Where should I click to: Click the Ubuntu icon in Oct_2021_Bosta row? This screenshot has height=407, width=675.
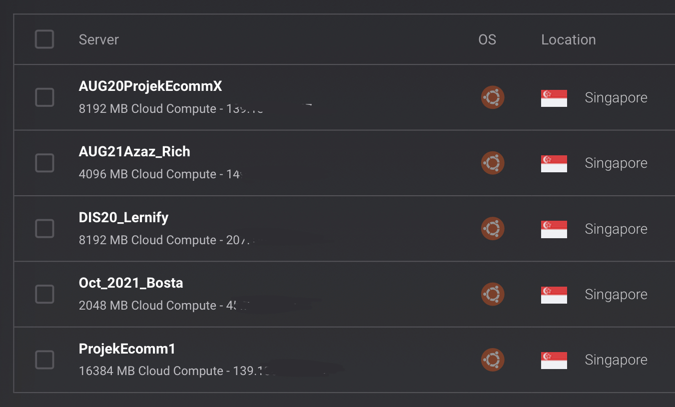[493, 294]
